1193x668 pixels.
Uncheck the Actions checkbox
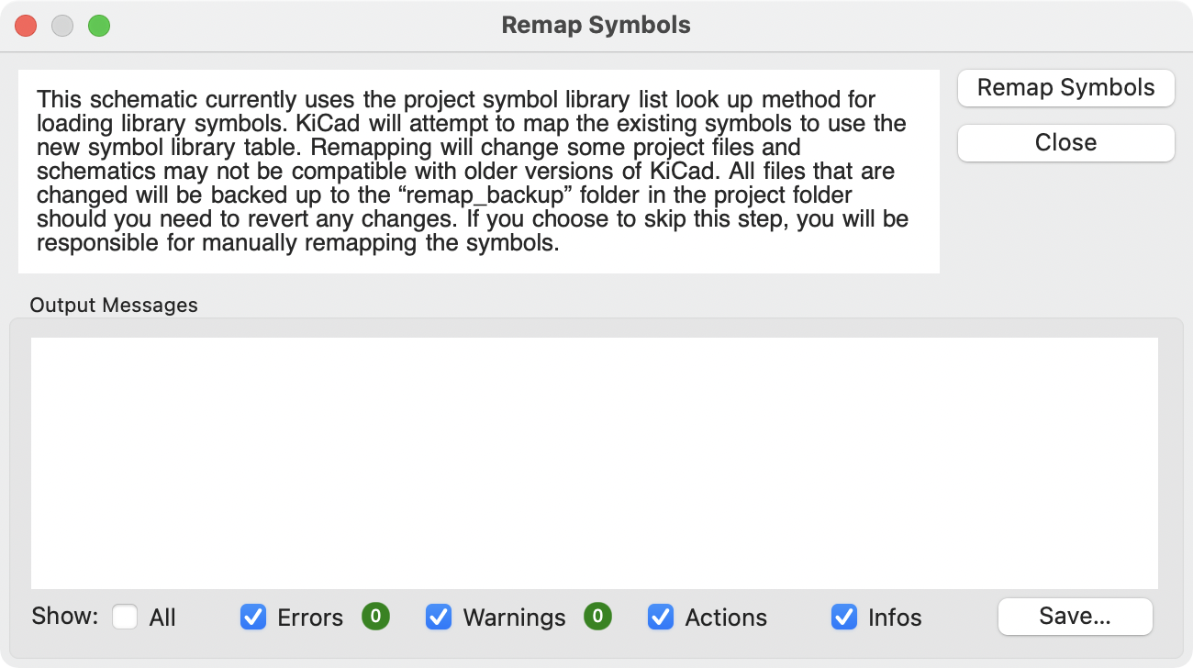pos(661,618)
